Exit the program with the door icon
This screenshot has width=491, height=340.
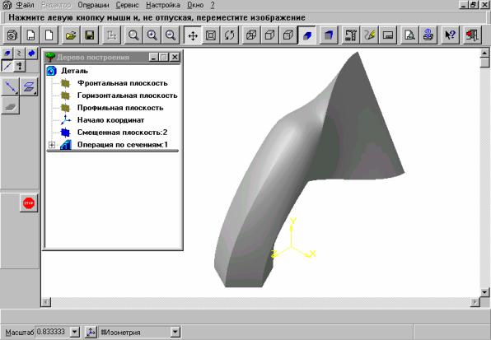[x=472, y=35]
